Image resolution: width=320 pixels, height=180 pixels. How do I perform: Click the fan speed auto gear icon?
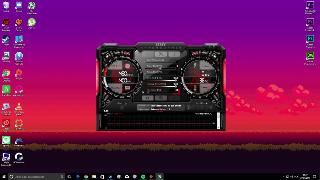143,92
